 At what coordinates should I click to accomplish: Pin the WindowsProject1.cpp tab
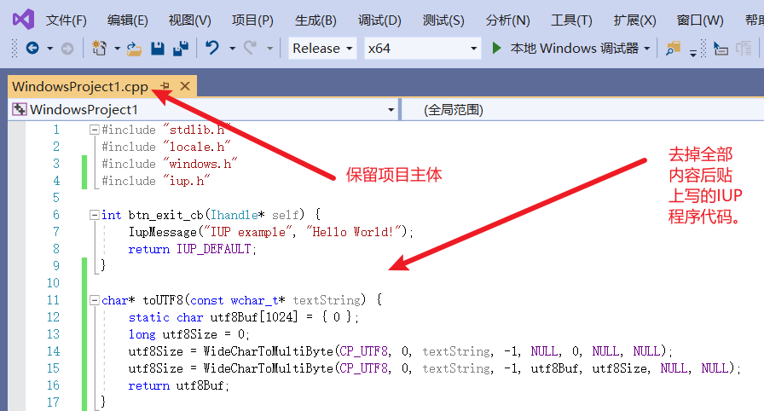(x=165, y=87)
